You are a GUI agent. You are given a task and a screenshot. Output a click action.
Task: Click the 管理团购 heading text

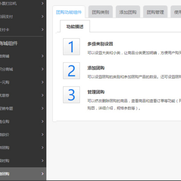click(x=96, y=92)
